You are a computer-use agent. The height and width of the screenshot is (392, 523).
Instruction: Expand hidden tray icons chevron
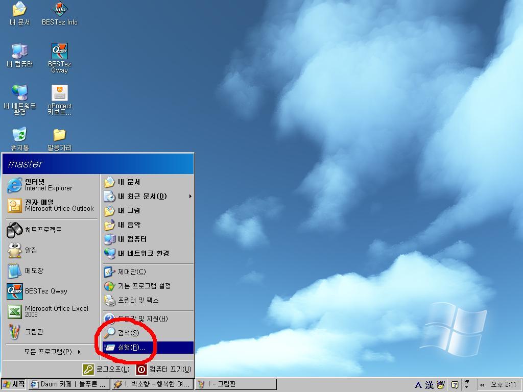point(482,385)
